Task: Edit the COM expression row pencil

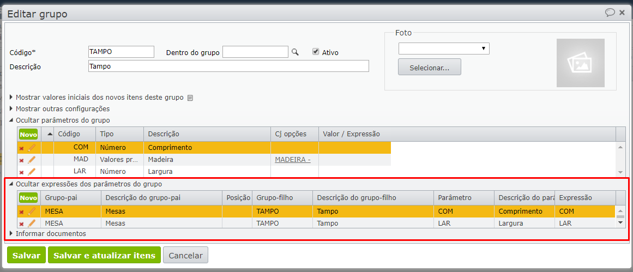Action: point(32,211)
